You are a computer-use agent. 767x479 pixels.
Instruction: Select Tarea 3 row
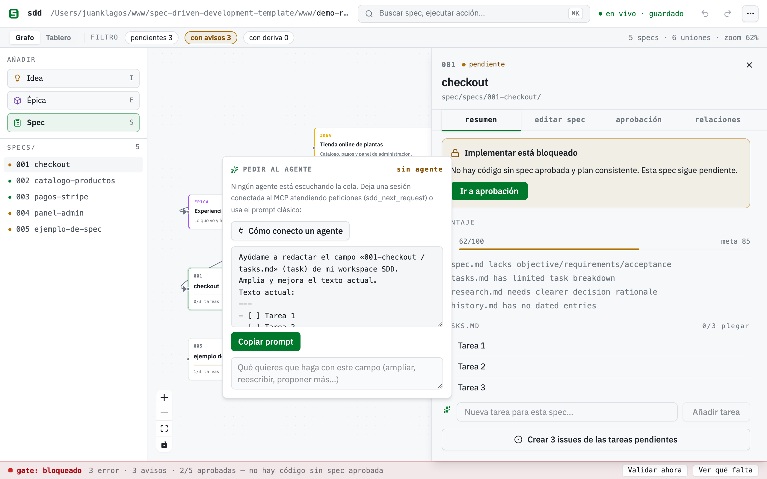pyautogui.click(x=601, y=387)
